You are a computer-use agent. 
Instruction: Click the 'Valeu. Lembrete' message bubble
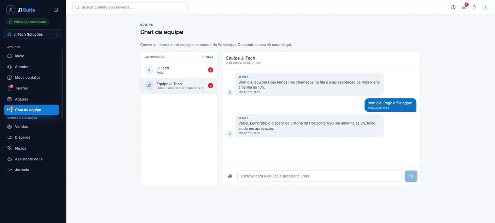point(309,126)
